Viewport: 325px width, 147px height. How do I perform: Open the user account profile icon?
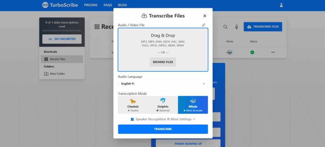point(281,5)
